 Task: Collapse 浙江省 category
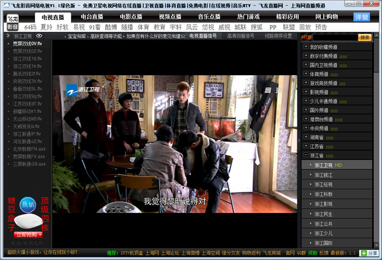coord(337,155)
